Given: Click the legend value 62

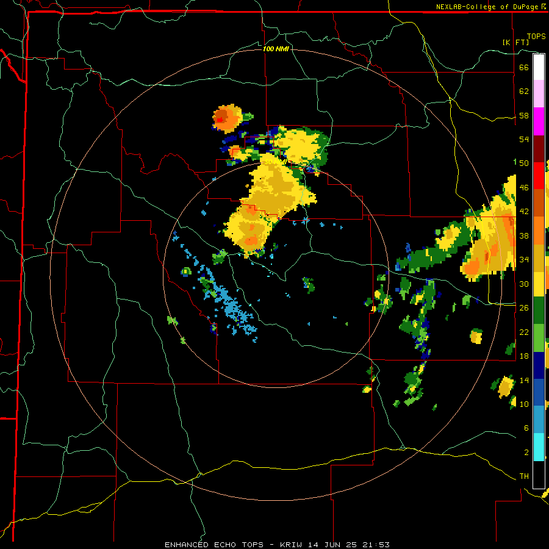Looking at the screenshot, I should [524, 91].
